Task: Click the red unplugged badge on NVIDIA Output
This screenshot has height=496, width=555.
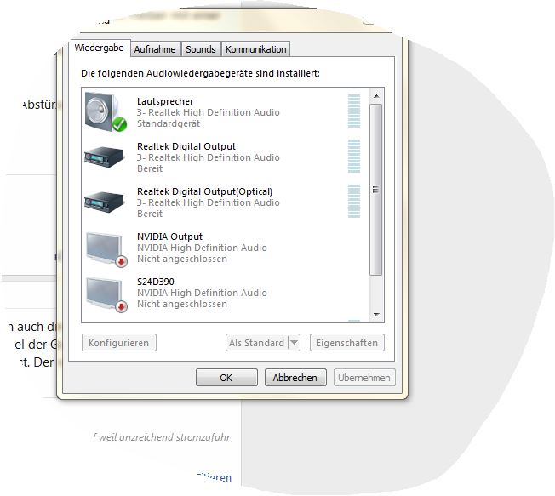Action: [122, 262]
